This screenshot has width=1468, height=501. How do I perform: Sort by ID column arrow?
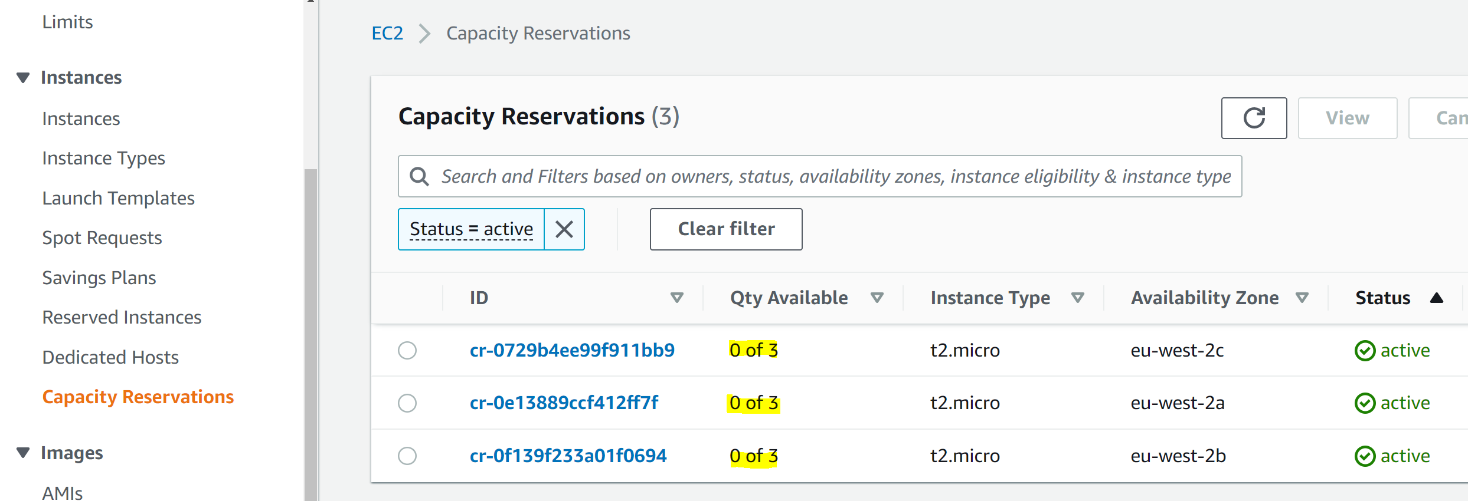tap(677, 298)
